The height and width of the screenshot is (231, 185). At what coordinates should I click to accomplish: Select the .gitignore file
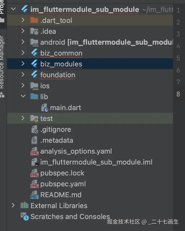(55, 129)
